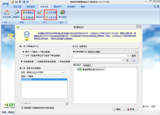
Task: Select the 分户 output radio option
Action: point(23,55)
